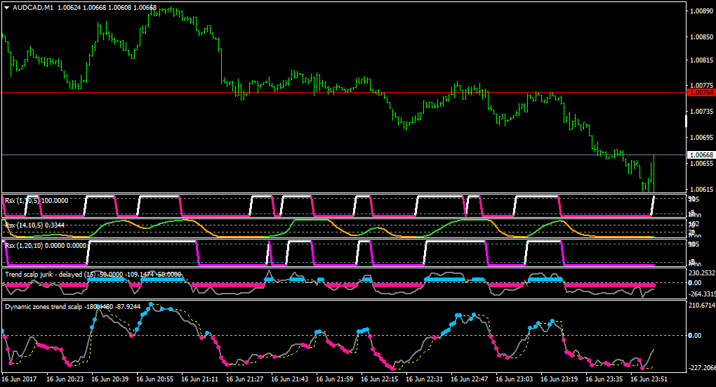Click the Trend scalp jurik - delayed label

click(x=44, y=275)
